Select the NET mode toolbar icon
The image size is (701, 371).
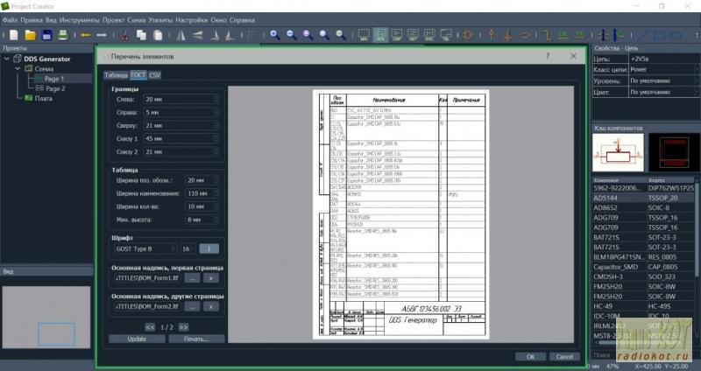414,36
